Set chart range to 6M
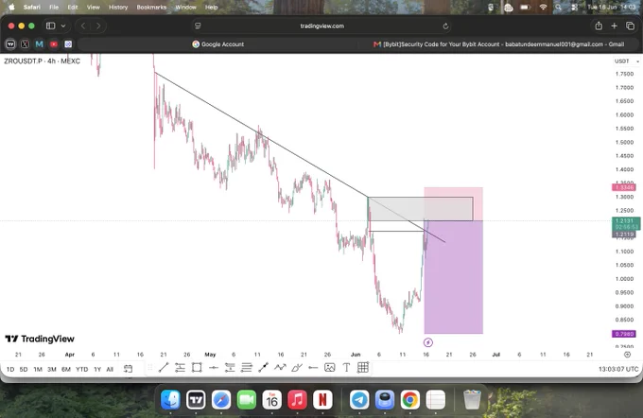This screenshot has width=643, height=418. point(66,369)
